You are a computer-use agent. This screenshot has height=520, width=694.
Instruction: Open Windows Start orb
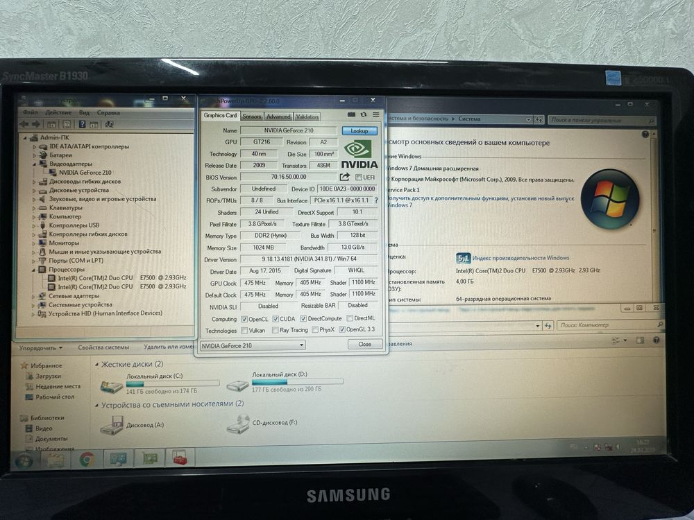24,461
